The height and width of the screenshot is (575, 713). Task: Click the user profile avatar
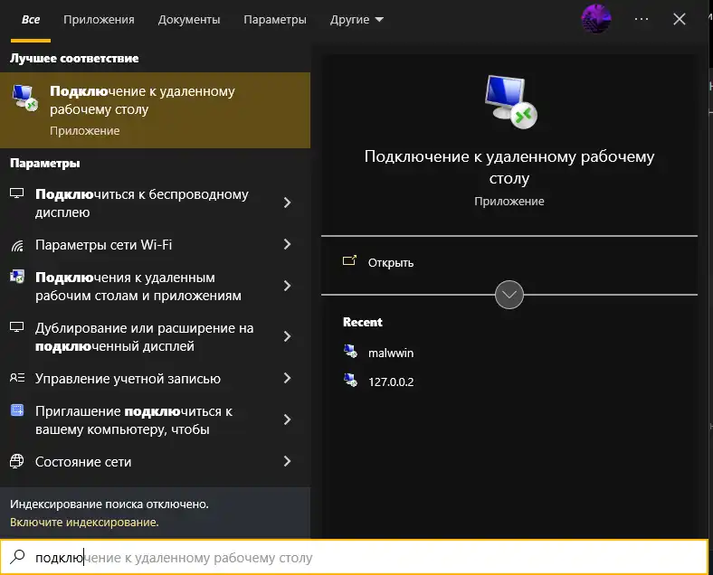point(595,18)
